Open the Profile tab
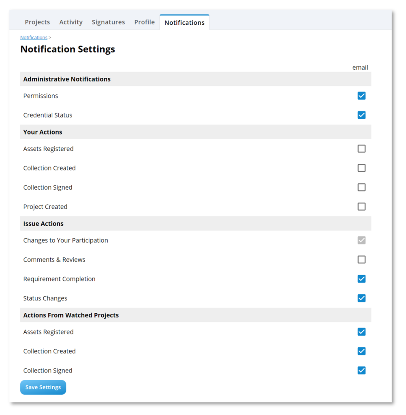406x415 pixels. [145, 22]
